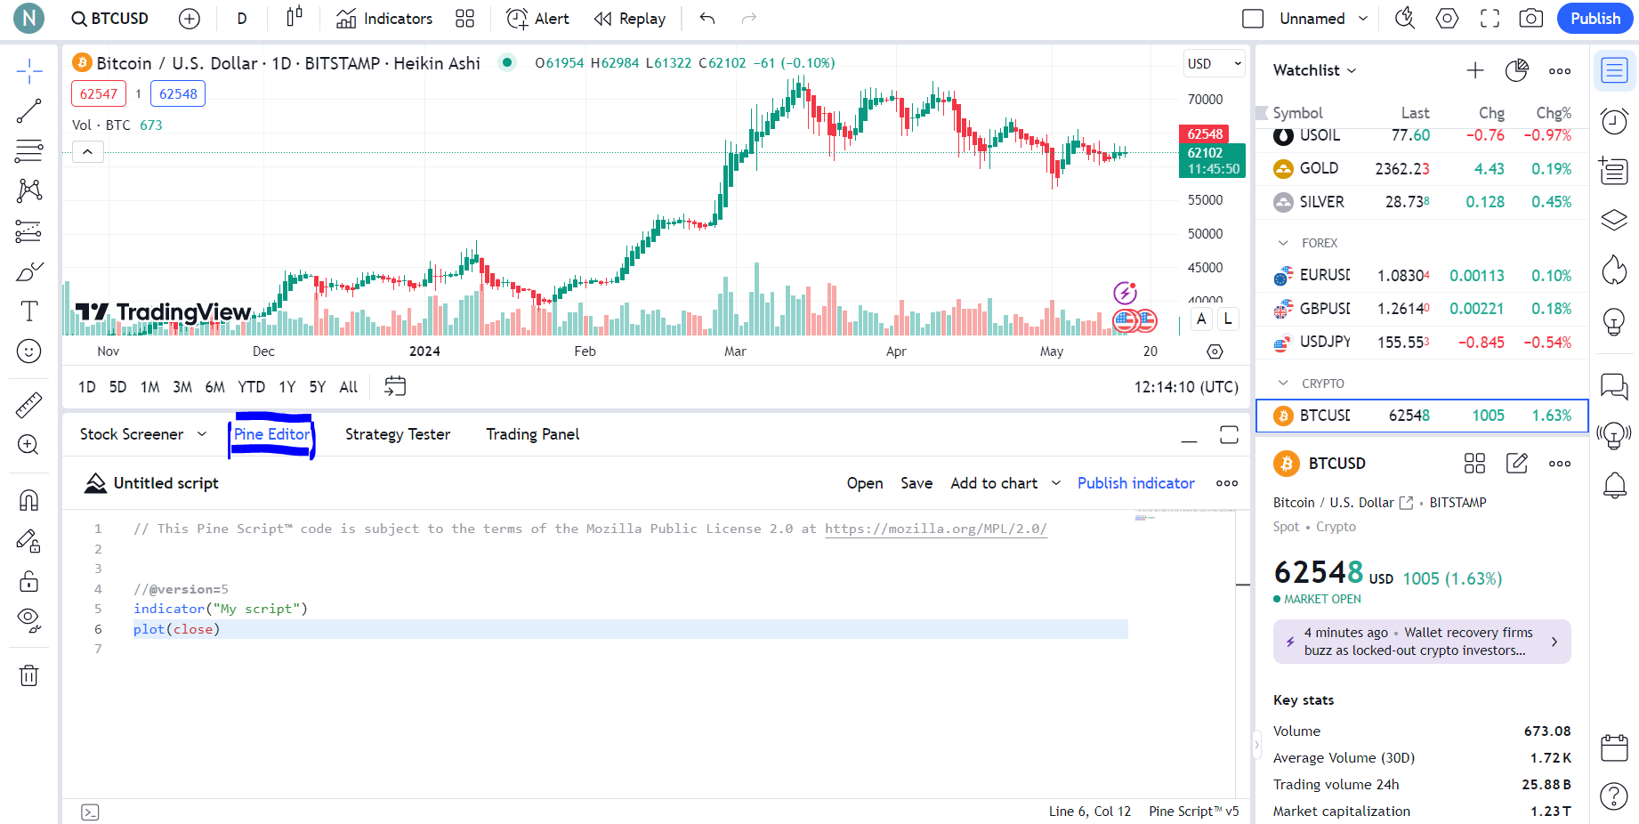Remove objects with the trash icon
The image size is (1639, 824).
click(x=28, y=675)
